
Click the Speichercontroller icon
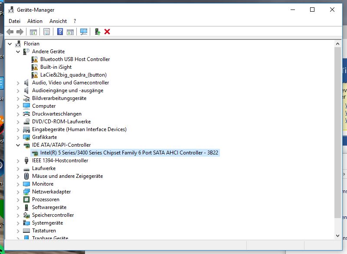pyautogui.click(x=26, y=215)
